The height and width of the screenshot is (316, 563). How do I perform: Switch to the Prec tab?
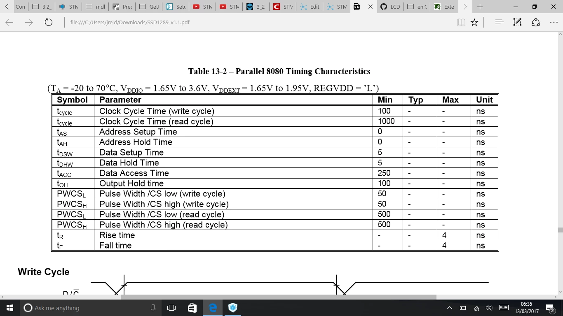[122, 7]
